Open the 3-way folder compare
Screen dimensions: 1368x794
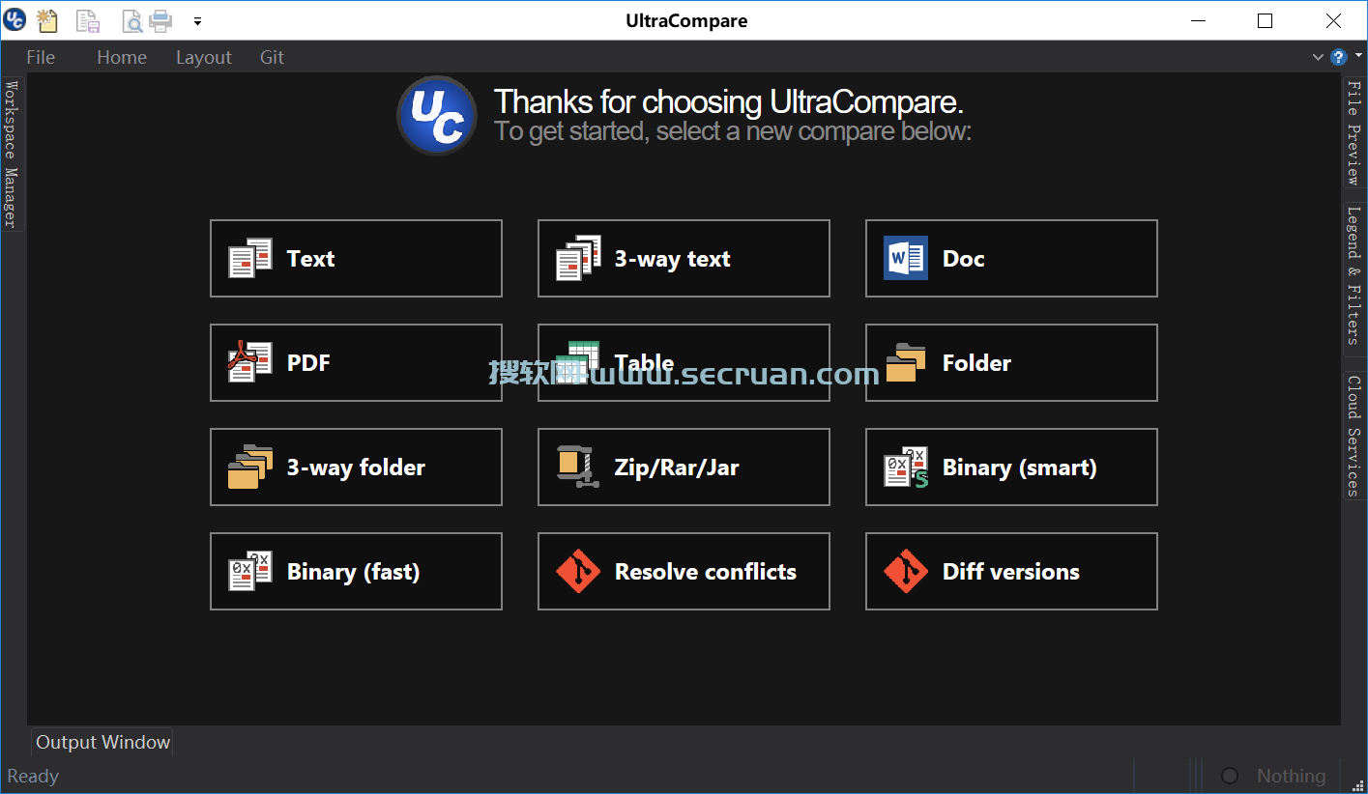356,467
